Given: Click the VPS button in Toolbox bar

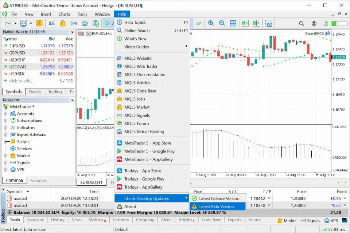Looking at the screenshot, I should [x=331, y=221].
